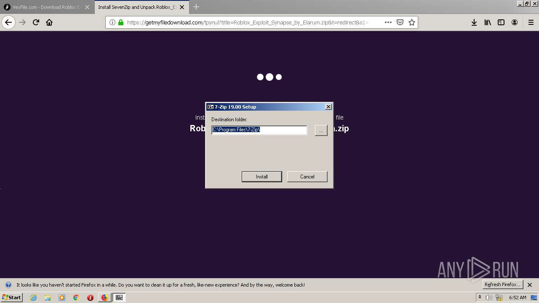Go back with the Firefox back arrow
This screenshot has height=303, width=539.
(8, 22)
